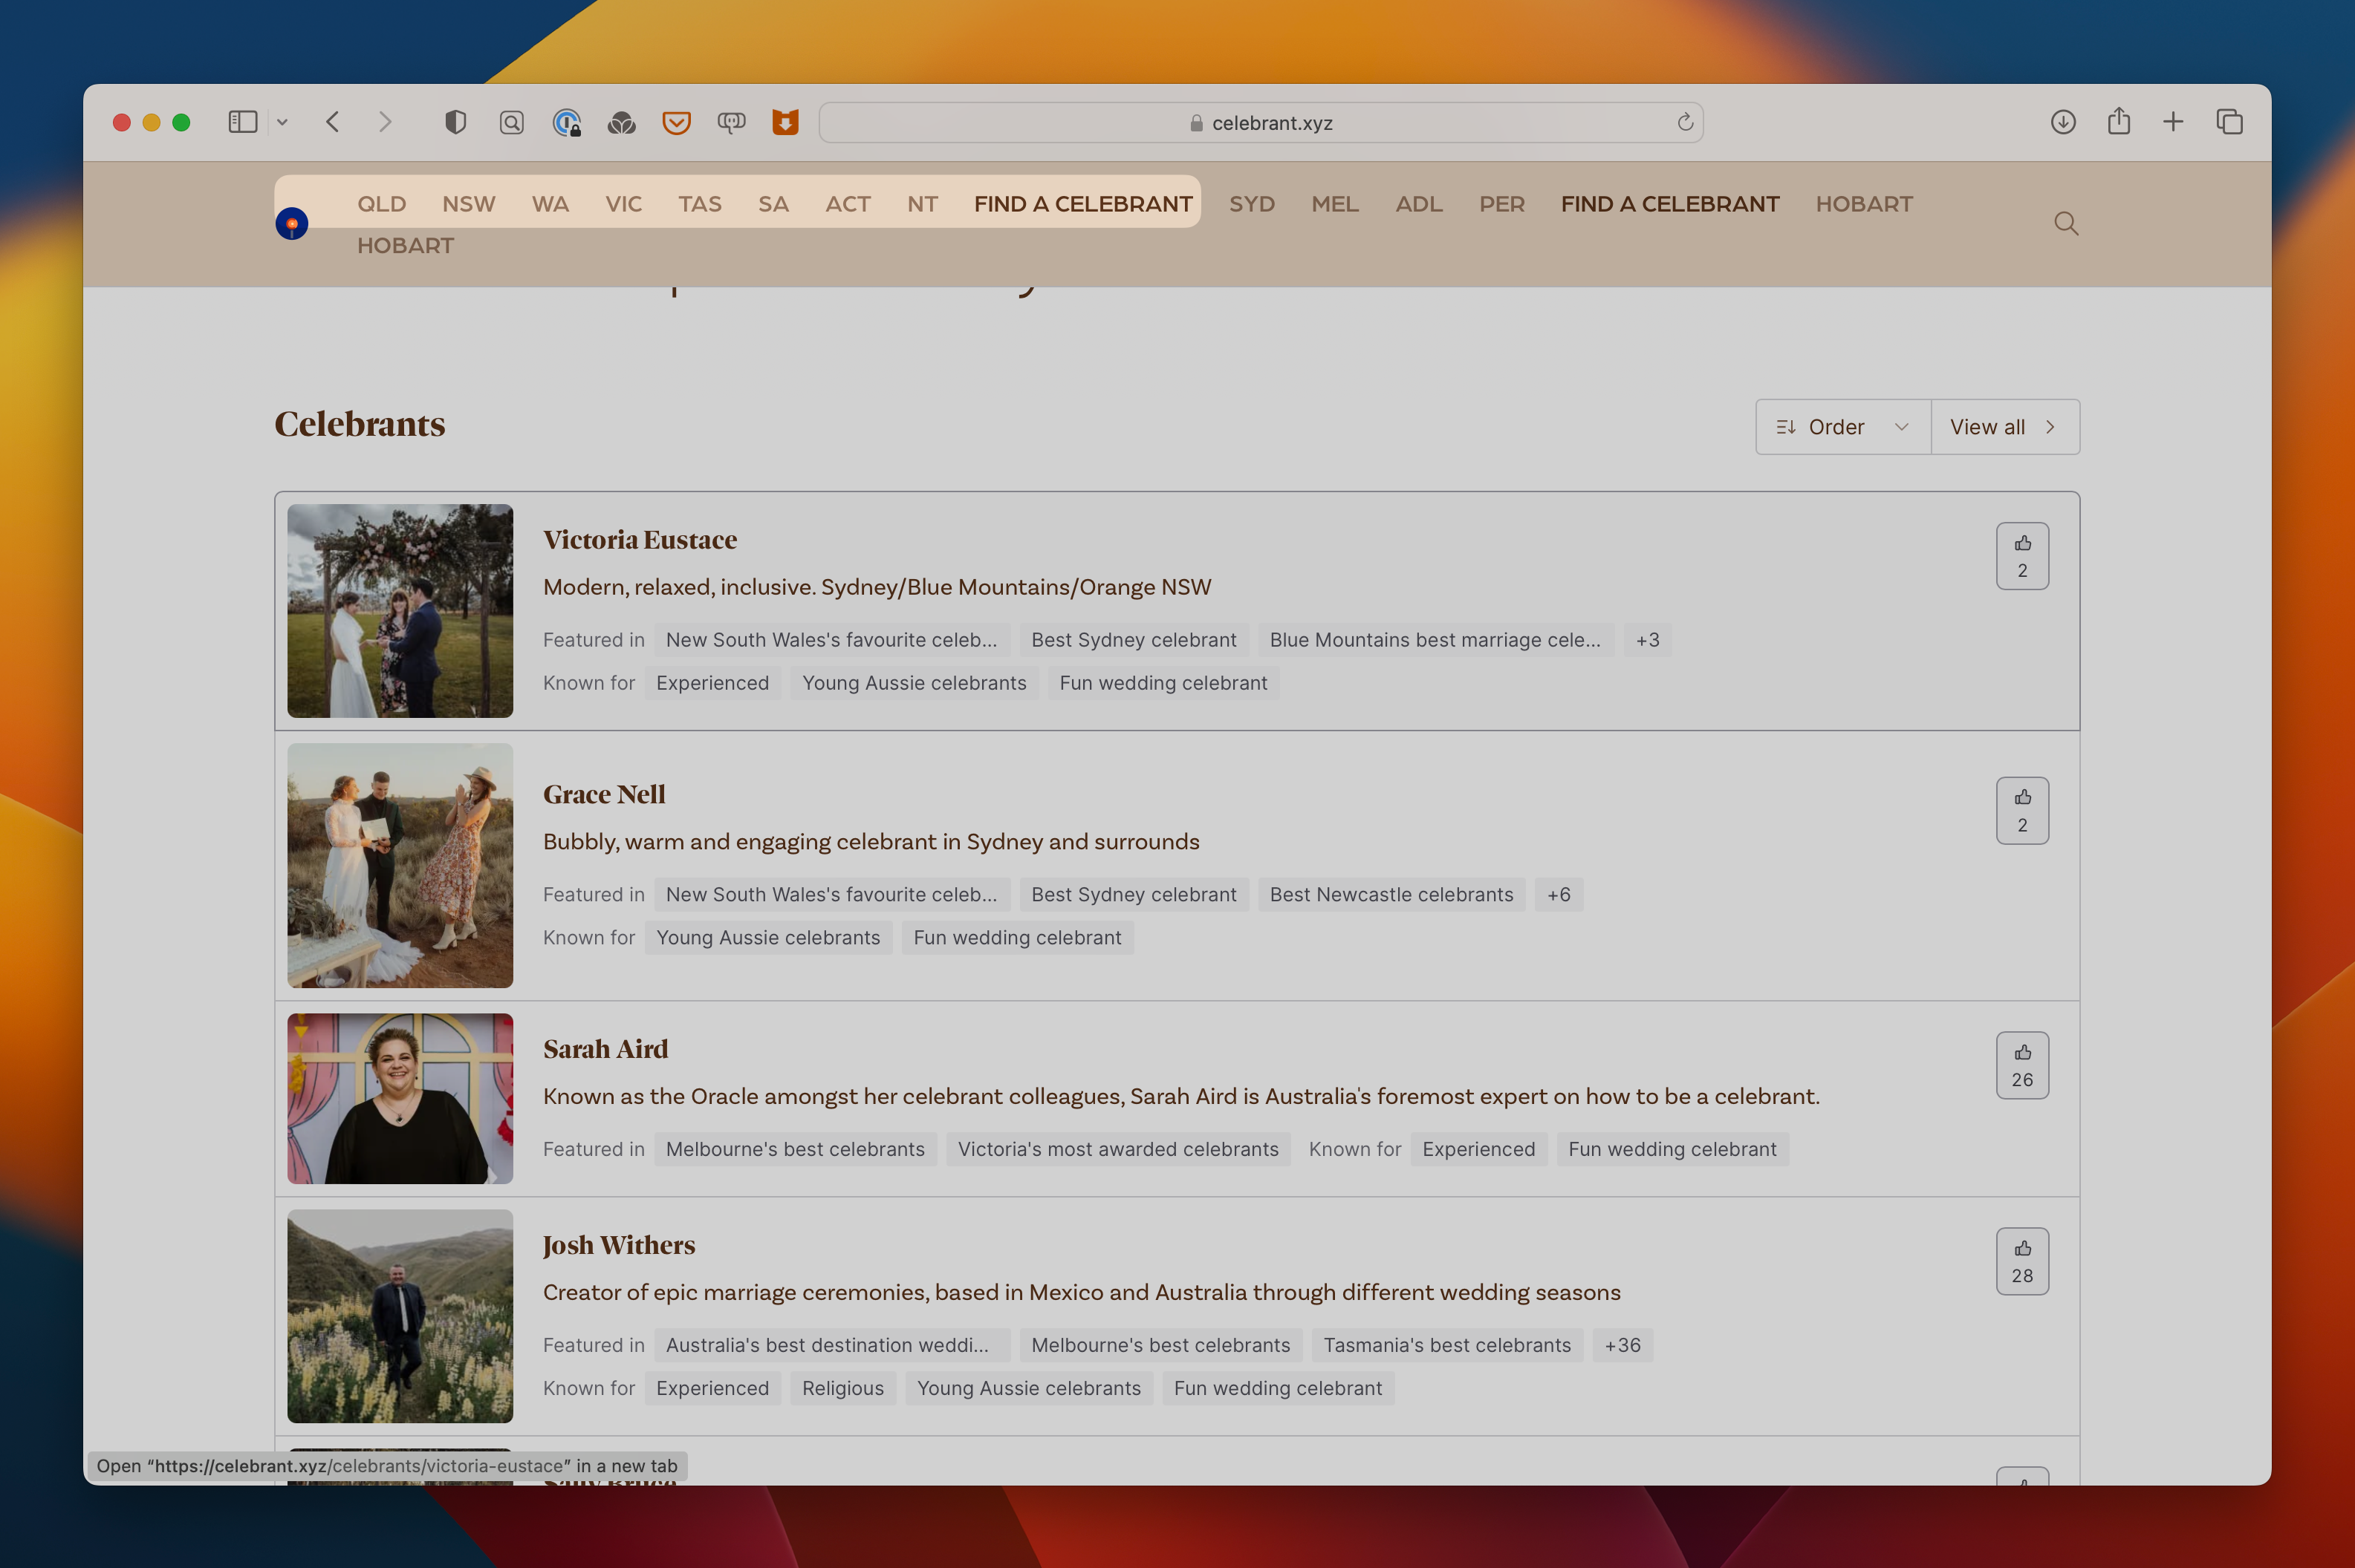2355x1568 pixels.
Task: Click the site logo icon
Action: (x=292, y=224)
